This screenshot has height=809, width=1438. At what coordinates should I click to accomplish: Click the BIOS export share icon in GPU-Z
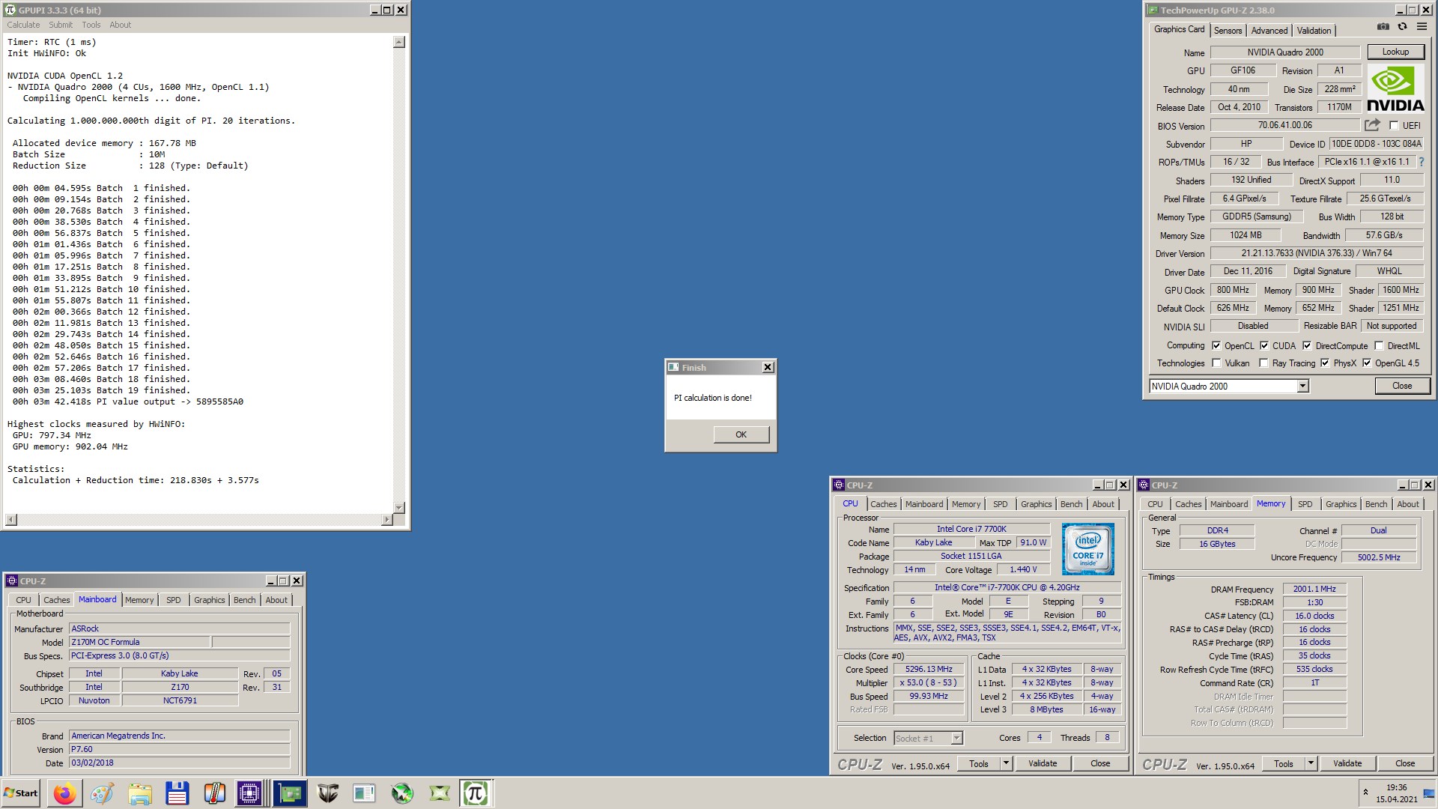tap(1372, 125)
